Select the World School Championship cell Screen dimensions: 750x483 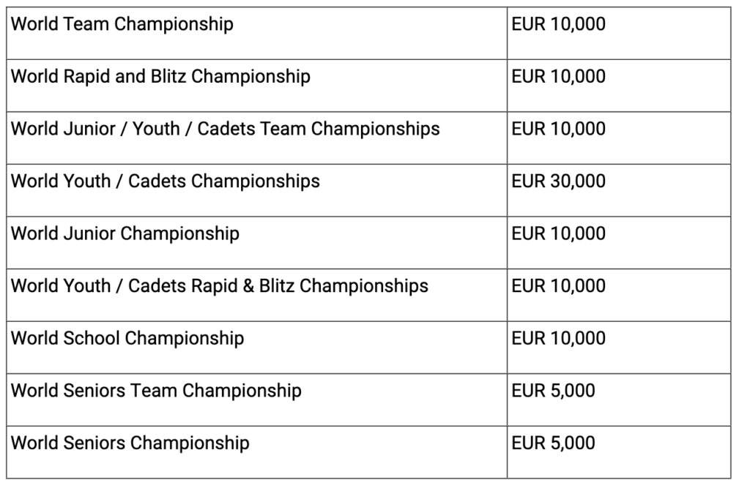click(256, 348)
